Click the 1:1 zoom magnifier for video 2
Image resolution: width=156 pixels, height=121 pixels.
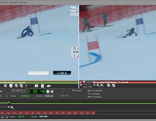[x=98, y=85]
